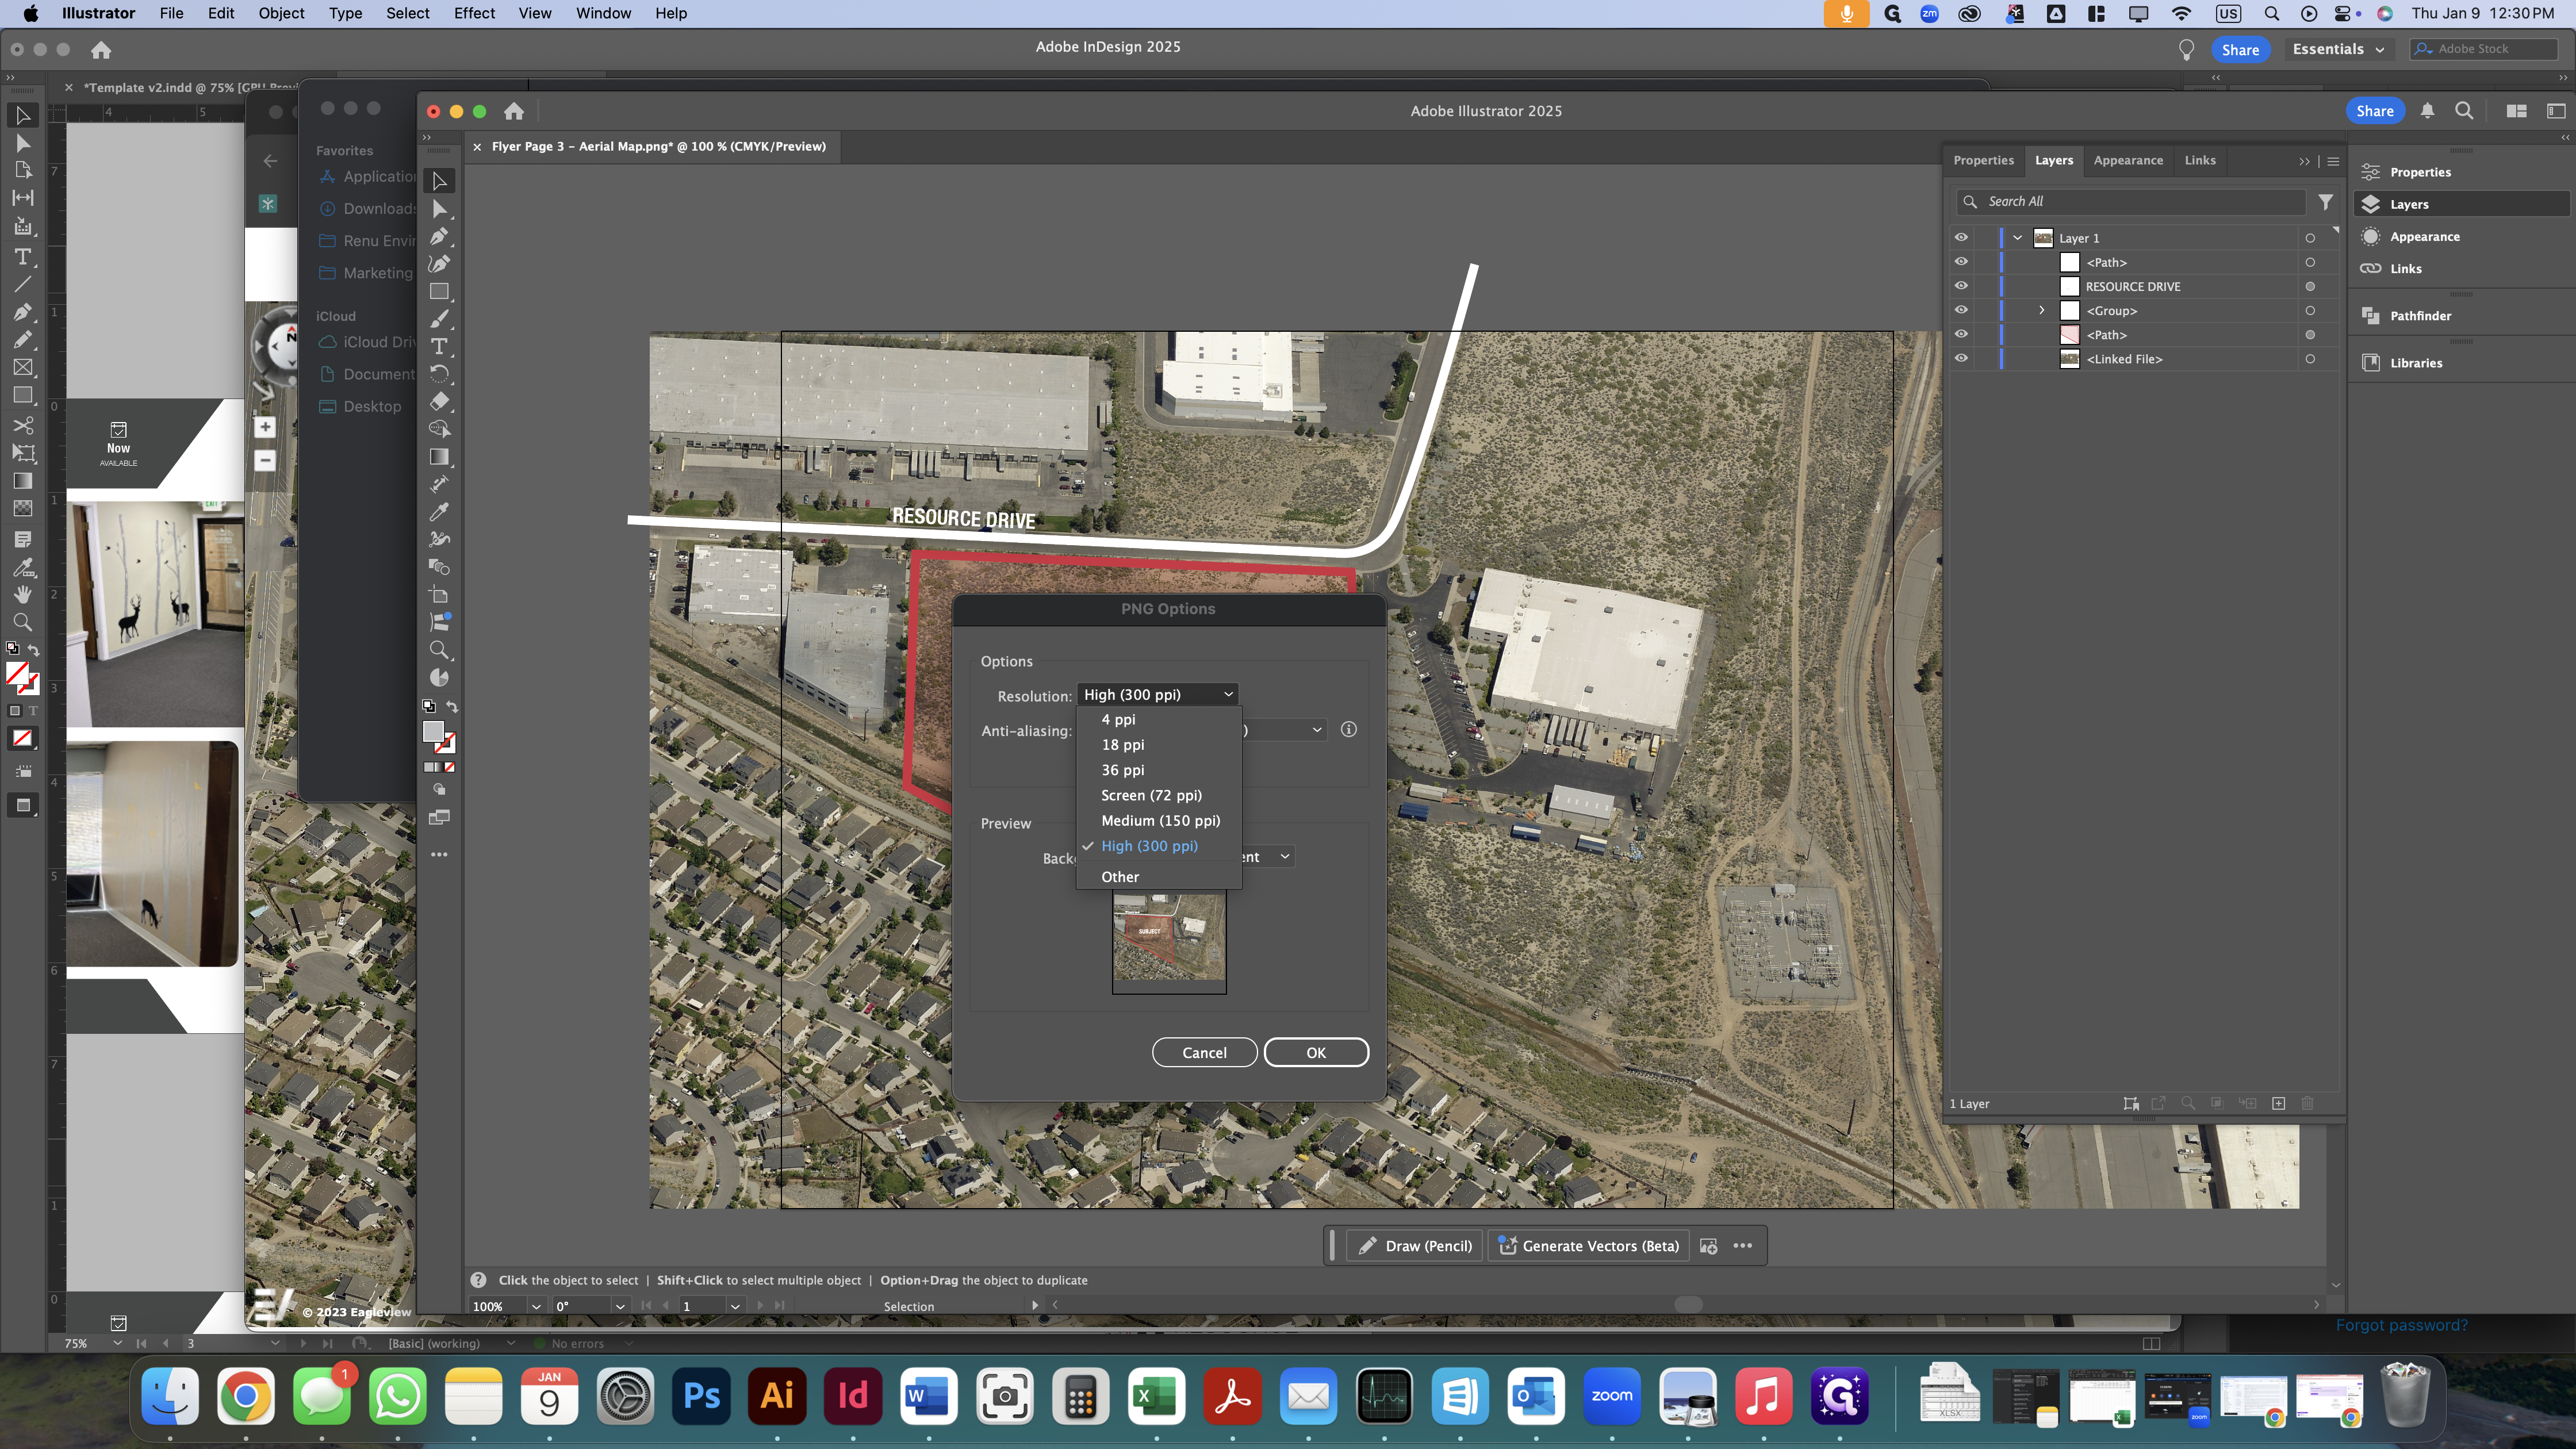
Task: Open the Effect menu in menu bar
Action: [x=474, y=13]
